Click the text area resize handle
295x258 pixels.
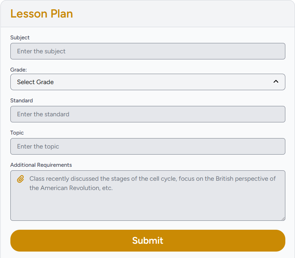tap(283, 219)
